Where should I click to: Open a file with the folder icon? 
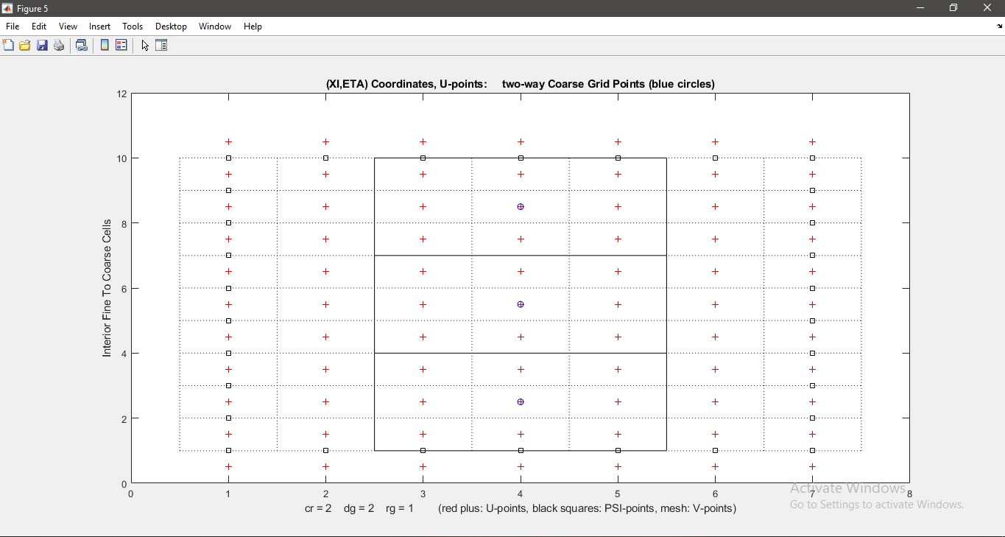[x=25, y=46]
